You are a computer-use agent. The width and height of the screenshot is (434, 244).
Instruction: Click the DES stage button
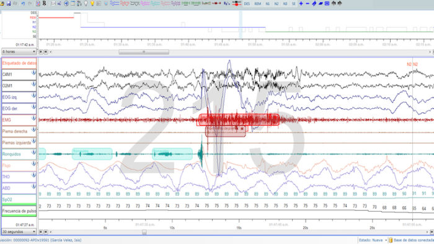247,4
